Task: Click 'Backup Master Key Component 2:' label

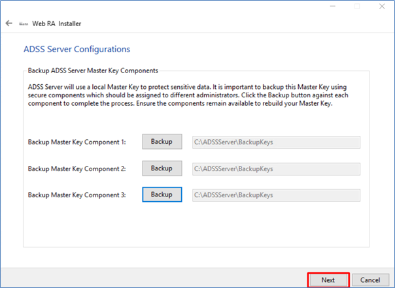Action: pyautogui.click(x=77, y=168)
